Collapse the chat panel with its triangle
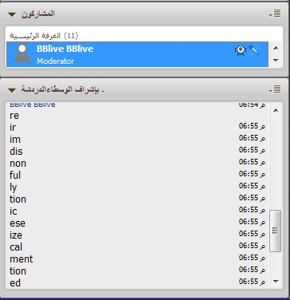 point(12,90)
